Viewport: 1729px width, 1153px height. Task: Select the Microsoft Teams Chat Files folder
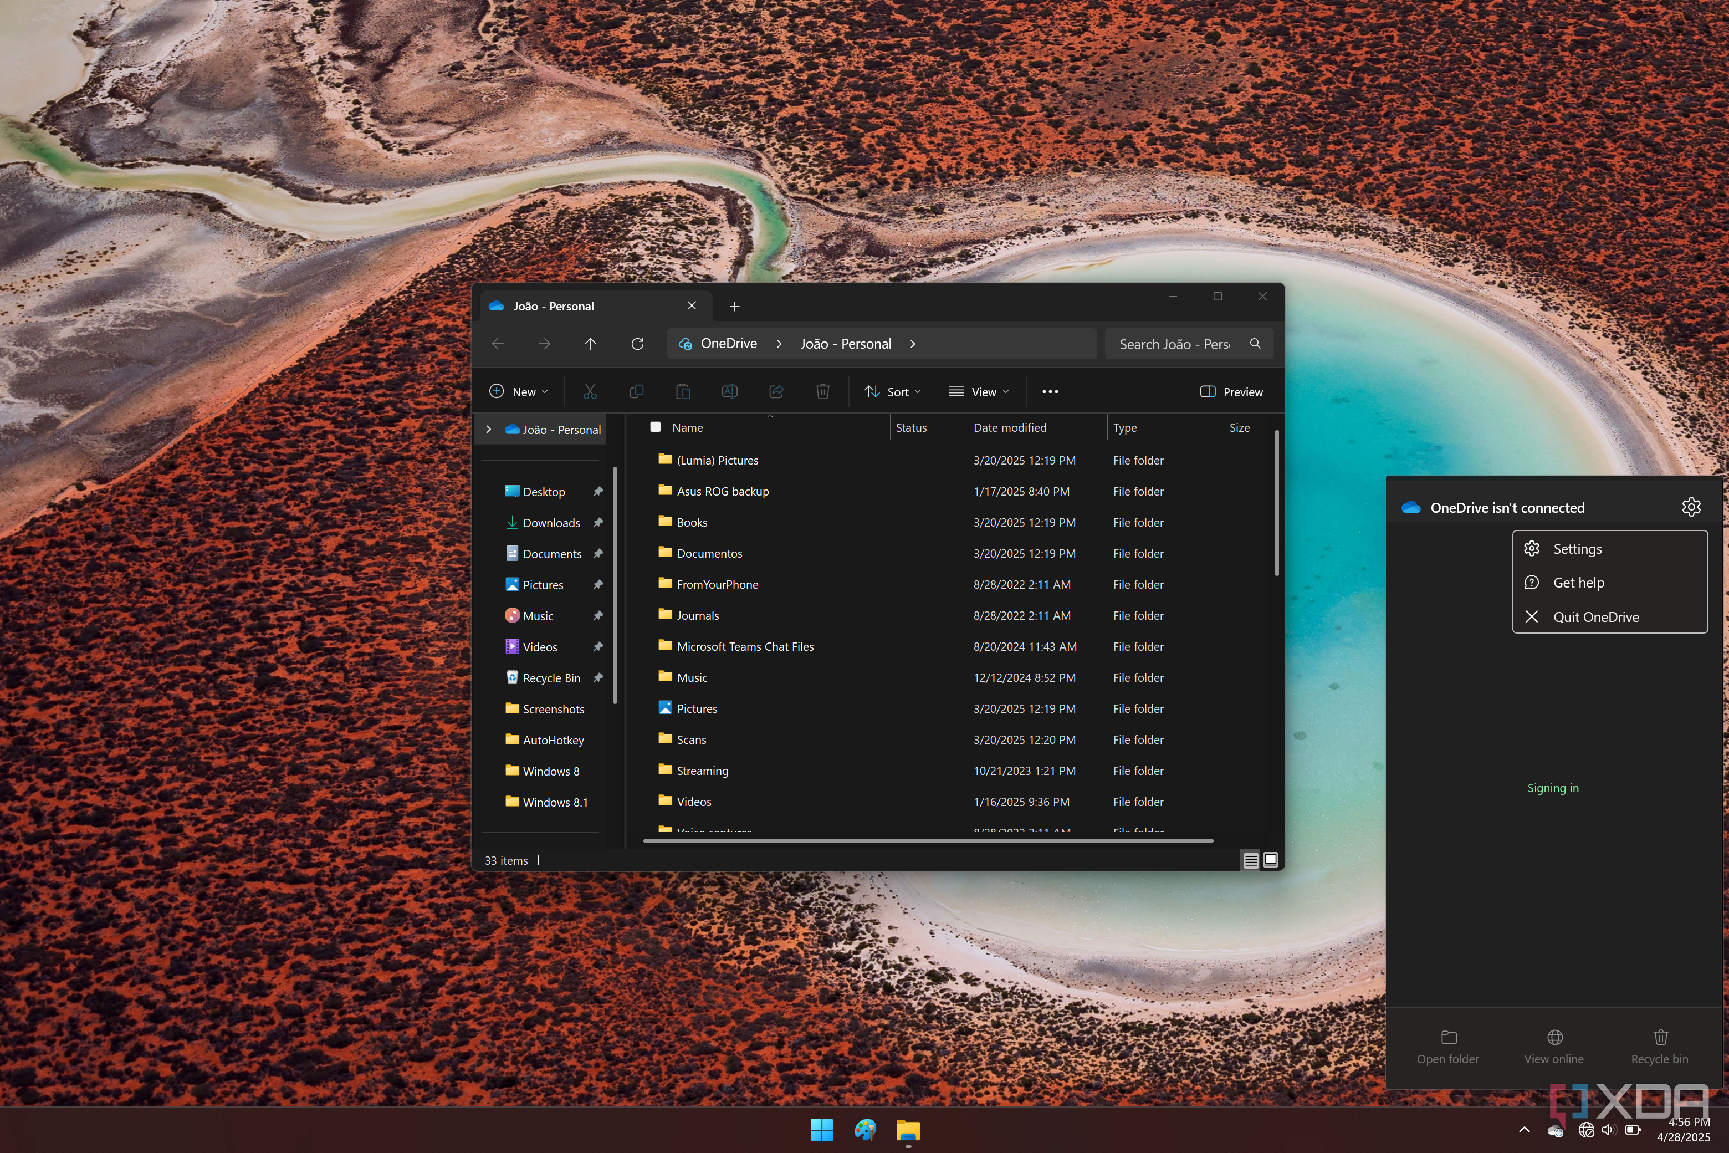tap(745, 646)
